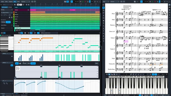Activate the Select arrow in right window toolbox
The width and height of the screenshot is (171, 96).
104,8
